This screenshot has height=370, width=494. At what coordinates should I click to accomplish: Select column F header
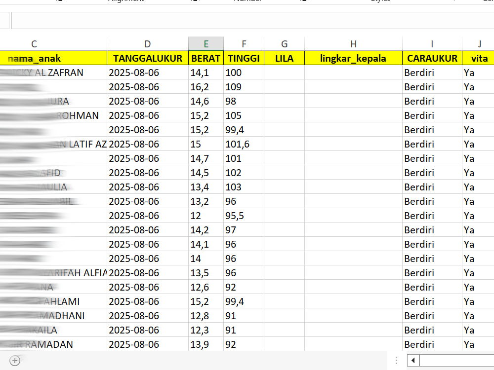tap(244, 44)
